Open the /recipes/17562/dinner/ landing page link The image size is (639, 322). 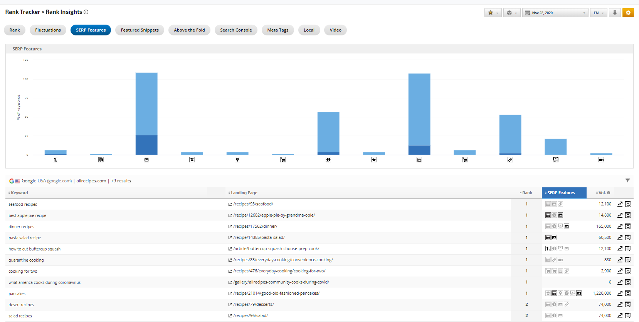point(255,227)
